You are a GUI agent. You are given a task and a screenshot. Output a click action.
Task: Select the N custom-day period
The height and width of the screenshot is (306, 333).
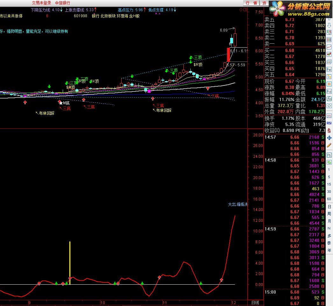point(329,228)
